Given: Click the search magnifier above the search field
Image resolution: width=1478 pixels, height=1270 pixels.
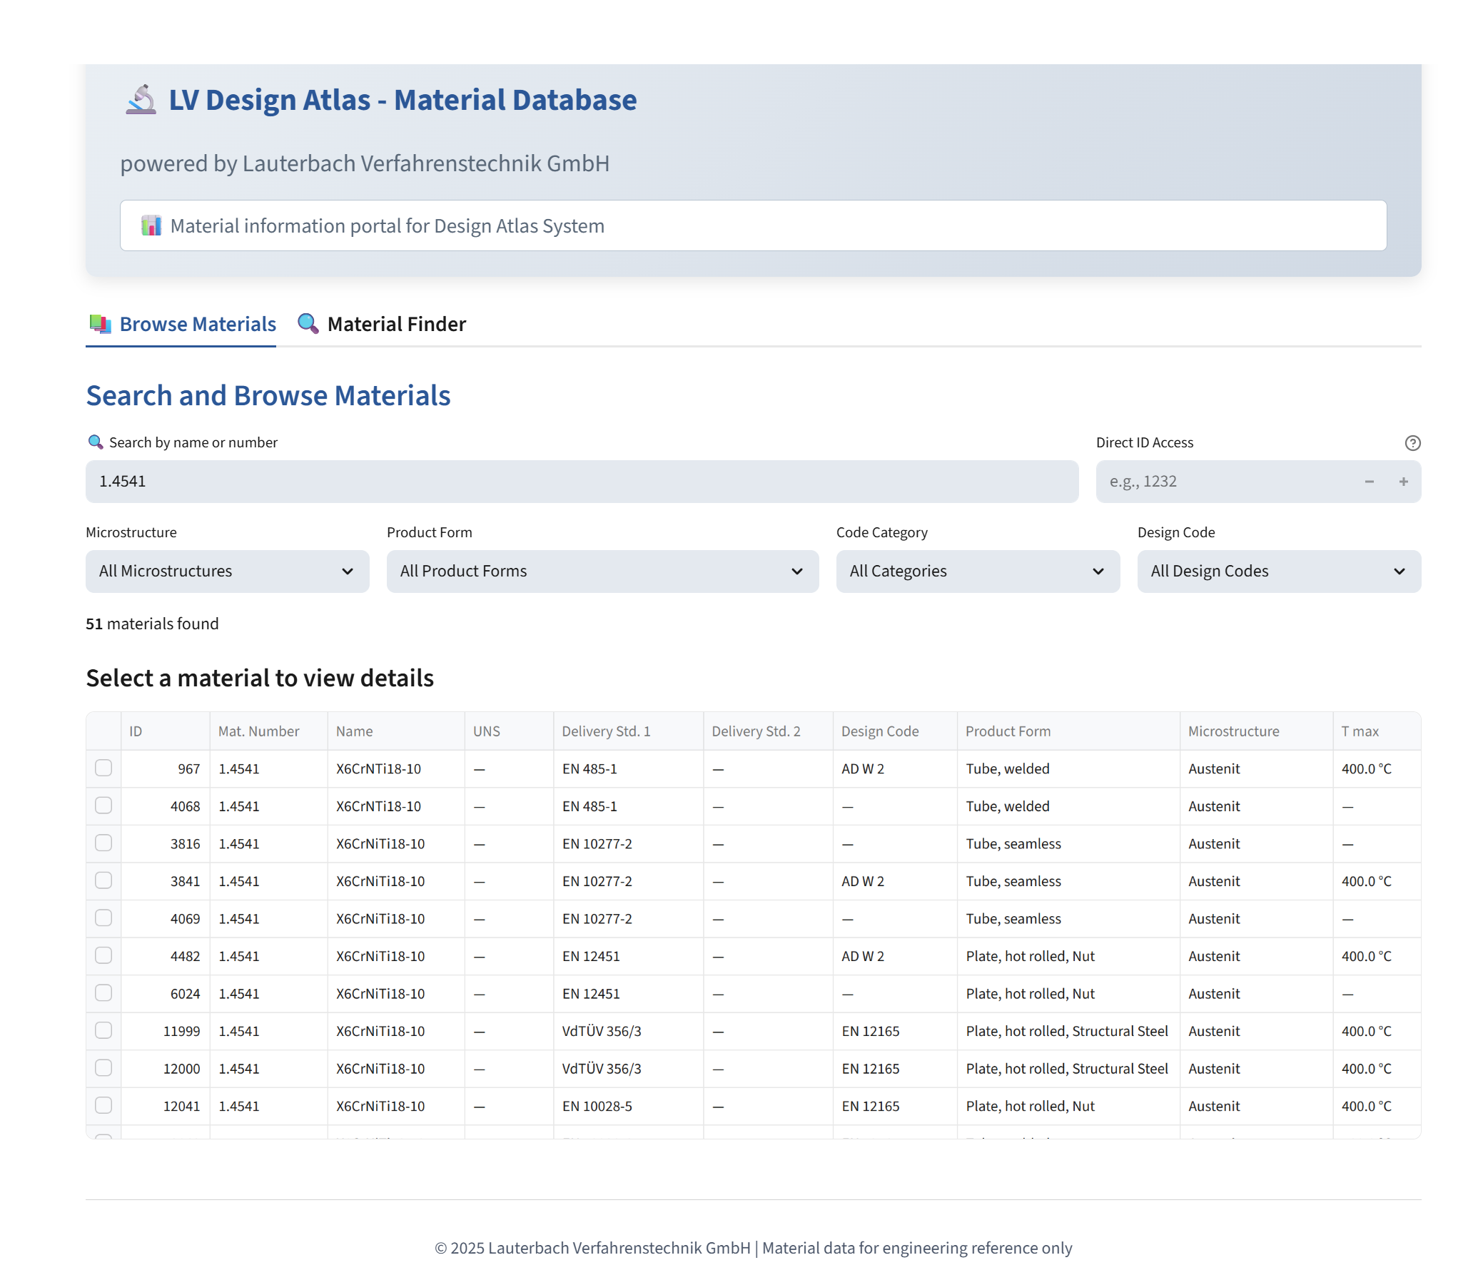Looking at the screenshot, I should click(95, 442).
